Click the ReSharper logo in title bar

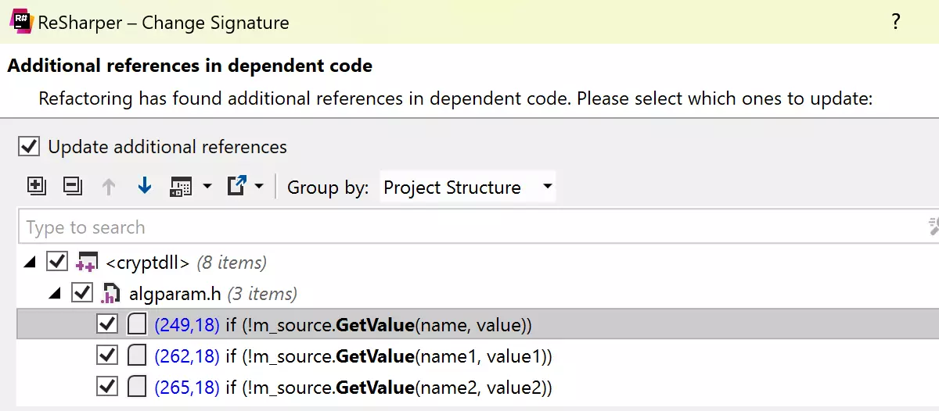(x=20, y=22)
